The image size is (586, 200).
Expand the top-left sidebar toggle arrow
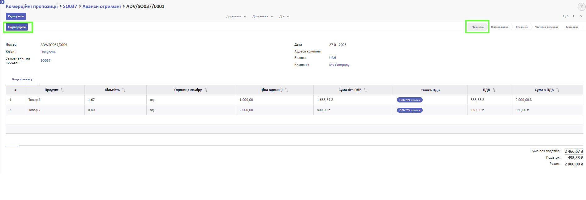(2, 2)
